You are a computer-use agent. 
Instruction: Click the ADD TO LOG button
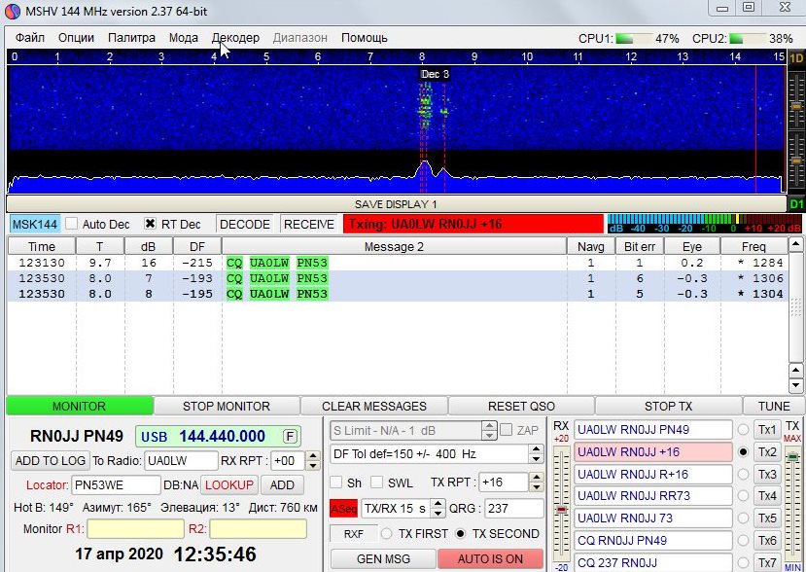pos(51,460)
